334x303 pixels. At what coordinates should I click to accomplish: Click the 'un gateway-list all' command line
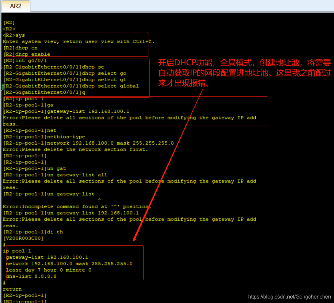click(x=55, y=175)
